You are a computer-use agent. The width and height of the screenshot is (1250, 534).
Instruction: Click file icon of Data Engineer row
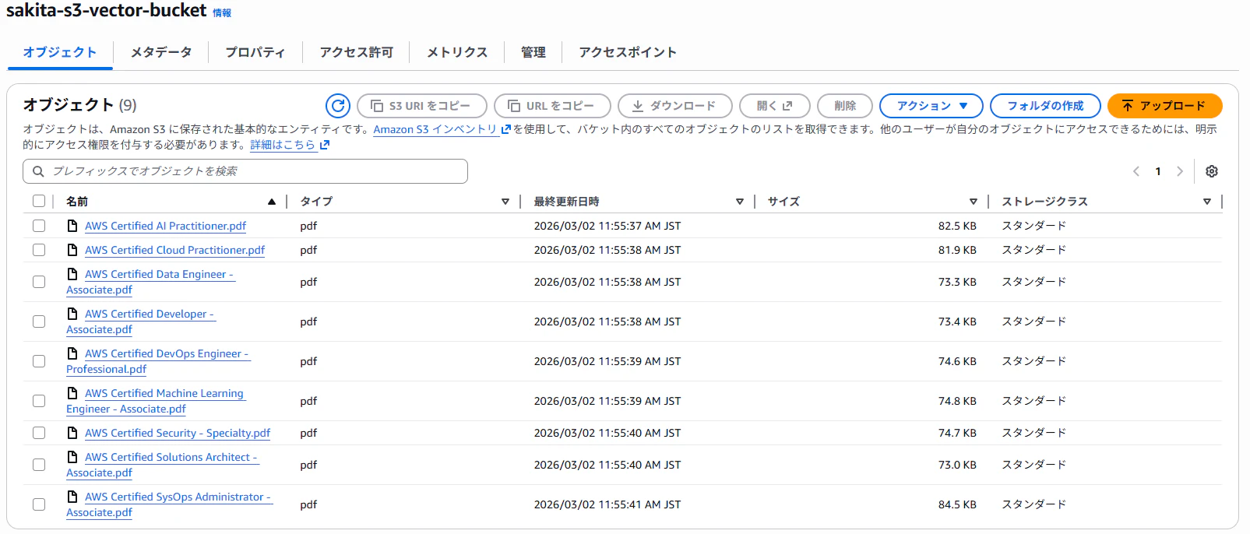point(72,274)
